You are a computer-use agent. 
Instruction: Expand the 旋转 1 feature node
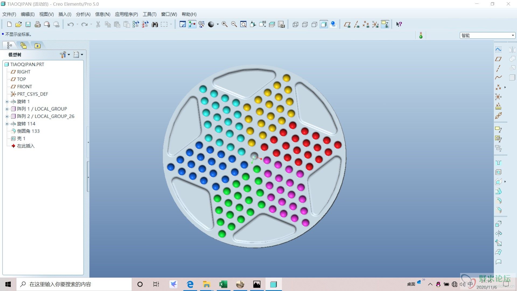7,102
